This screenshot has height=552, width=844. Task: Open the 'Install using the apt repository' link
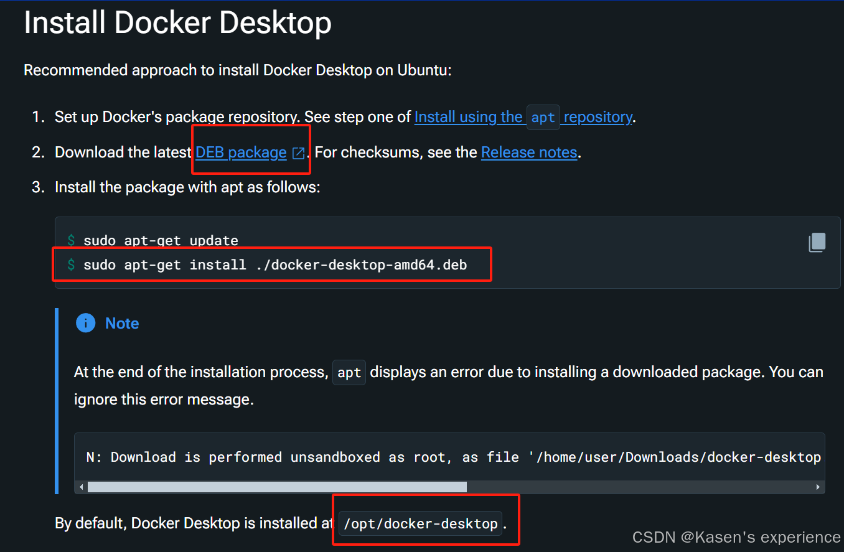pos(523,117)
